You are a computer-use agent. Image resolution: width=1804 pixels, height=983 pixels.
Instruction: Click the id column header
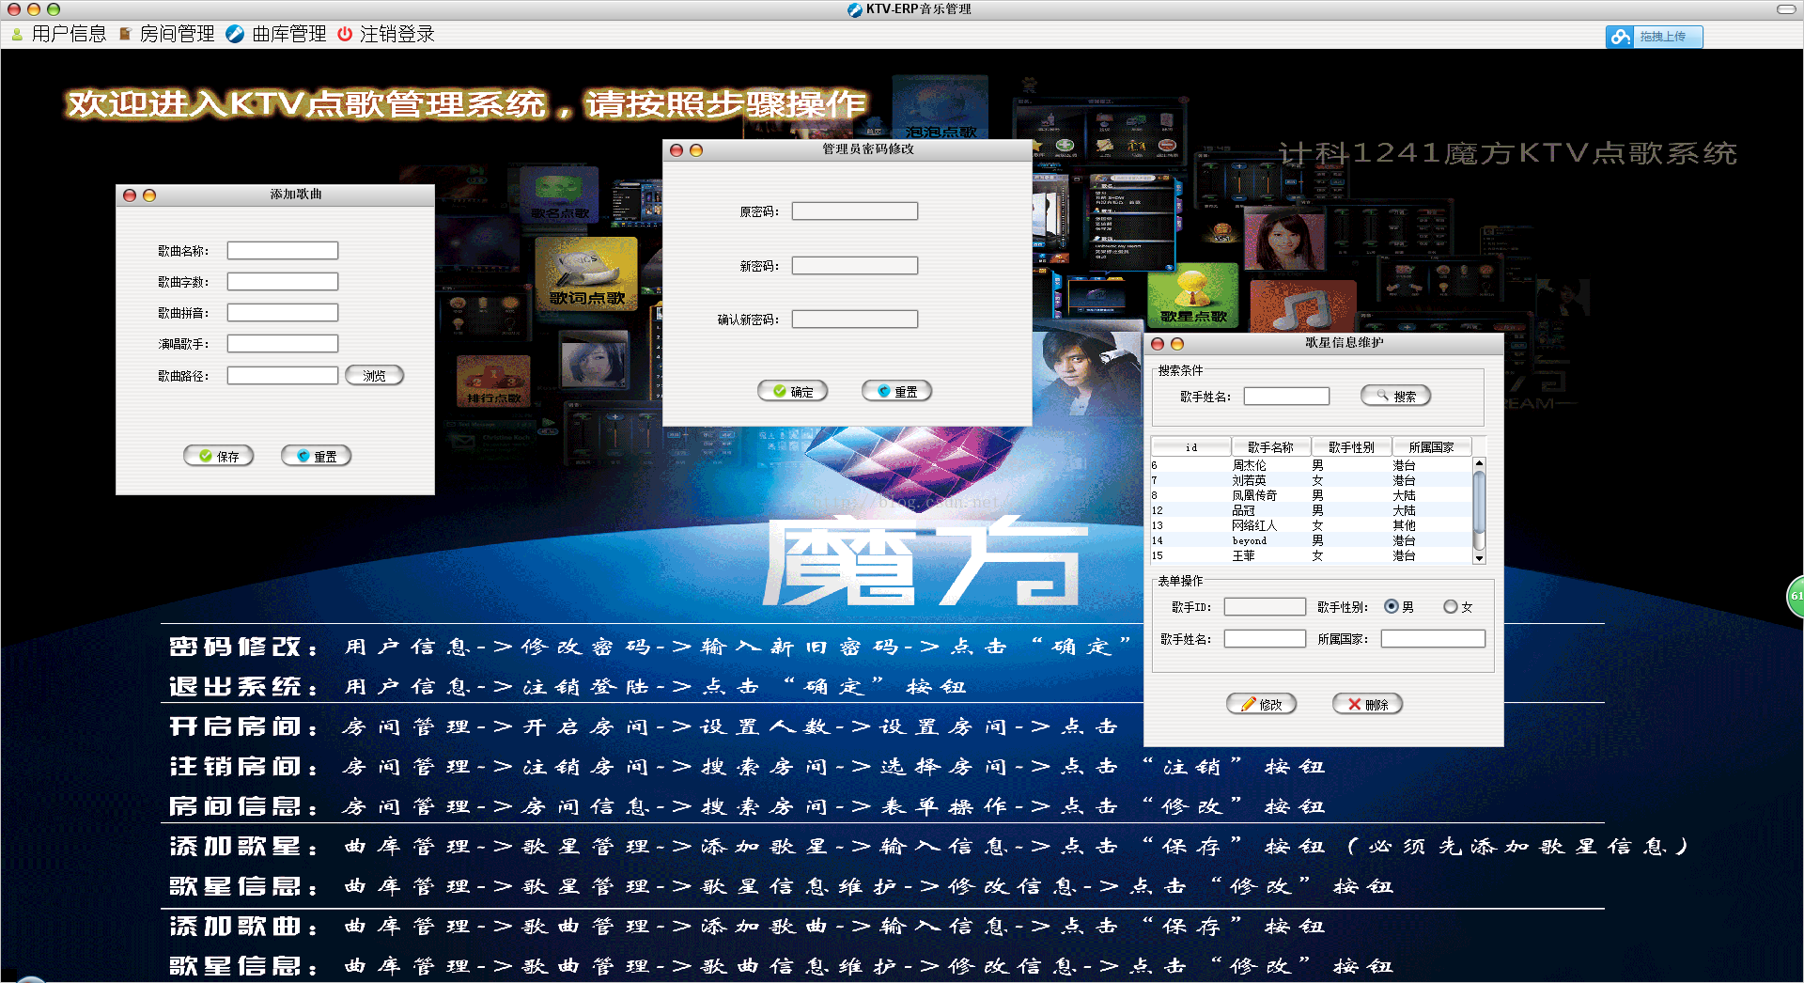click(x=1191, y=447)
